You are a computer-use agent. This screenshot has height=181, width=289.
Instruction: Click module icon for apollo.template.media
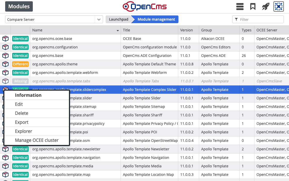pyautogui.click(x=5, y=166)
